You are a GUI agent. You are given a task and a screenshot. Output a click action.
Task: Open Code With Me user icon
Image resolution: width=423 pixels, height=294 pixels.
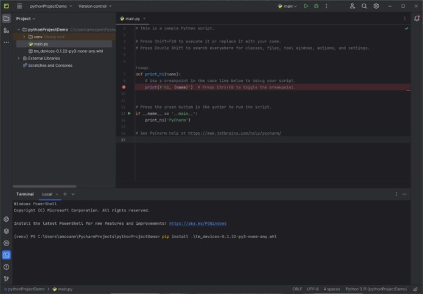352,6
